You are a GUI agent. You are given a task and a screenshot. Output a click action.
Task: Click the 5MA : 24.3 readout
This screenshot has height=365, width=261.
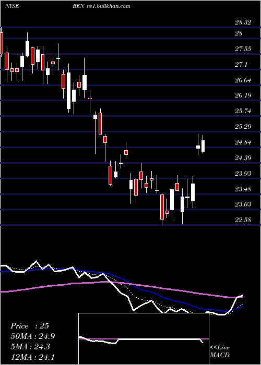[30, 346]
